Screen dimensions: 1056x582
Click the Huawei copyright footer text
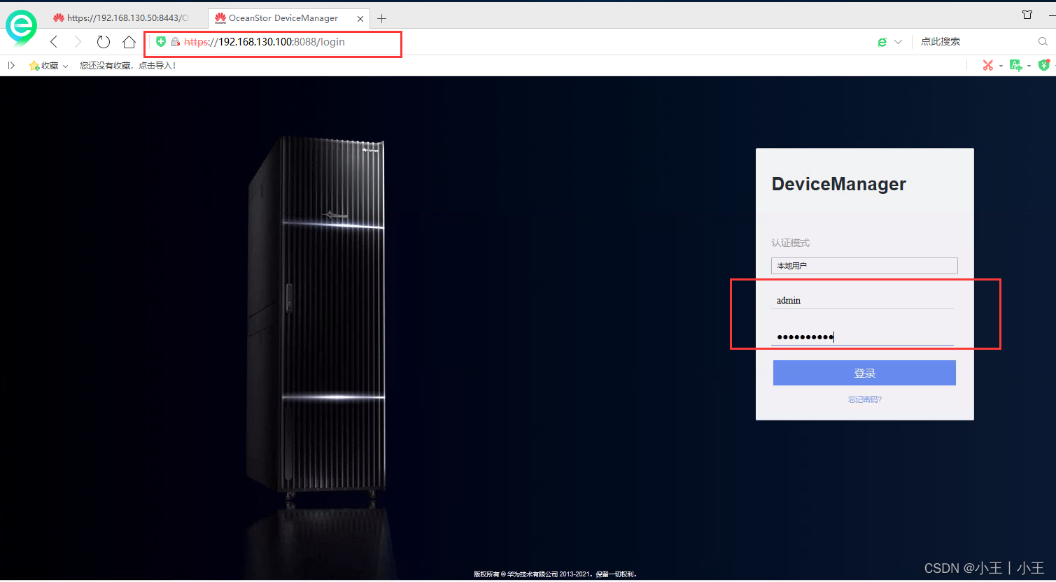(555, 574)
